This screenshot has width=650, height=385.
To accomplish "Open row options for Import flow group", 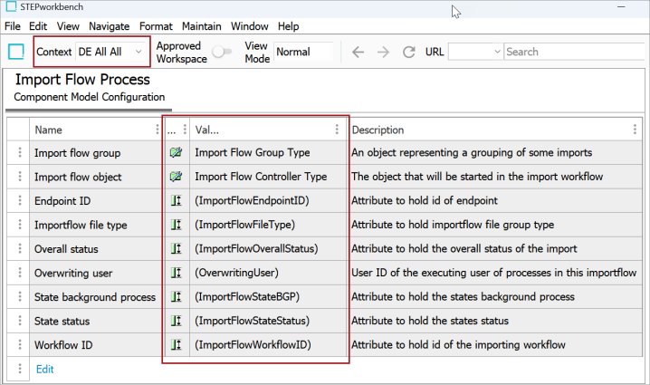I will [20, 153].
